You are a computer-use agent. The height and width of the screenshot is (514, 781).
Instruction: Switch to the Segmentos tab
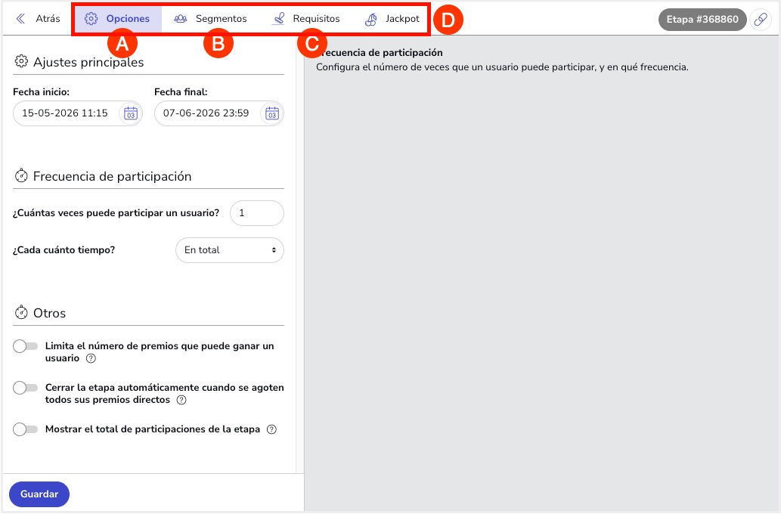210,19
